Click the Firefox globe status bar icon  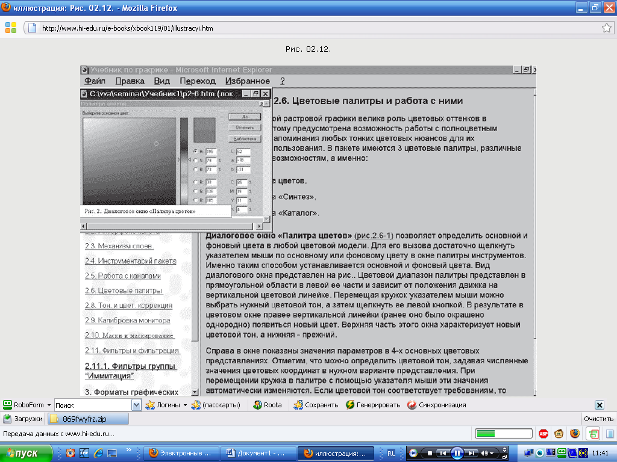(575, 433)
